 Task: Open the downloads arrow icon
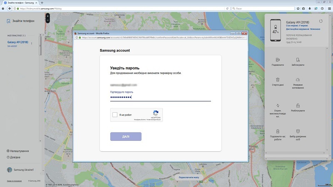(x=310, y=8)
